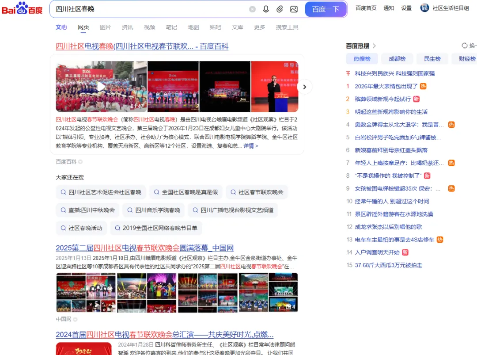Open last gallery image showing 4 count
This screenshot has width=477, height=355.
[x=268, y=293]
